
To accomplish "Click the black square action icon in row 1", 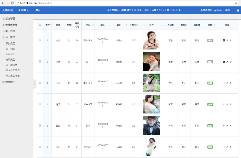I will tap(224, 40).
